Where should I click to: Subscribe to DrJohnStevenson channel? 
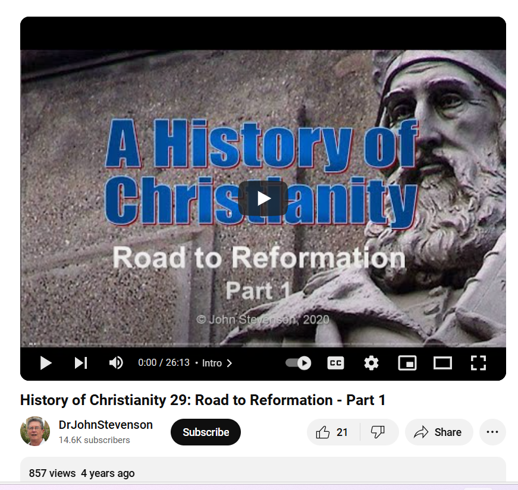pyautogui.click(x=206, y=432)
